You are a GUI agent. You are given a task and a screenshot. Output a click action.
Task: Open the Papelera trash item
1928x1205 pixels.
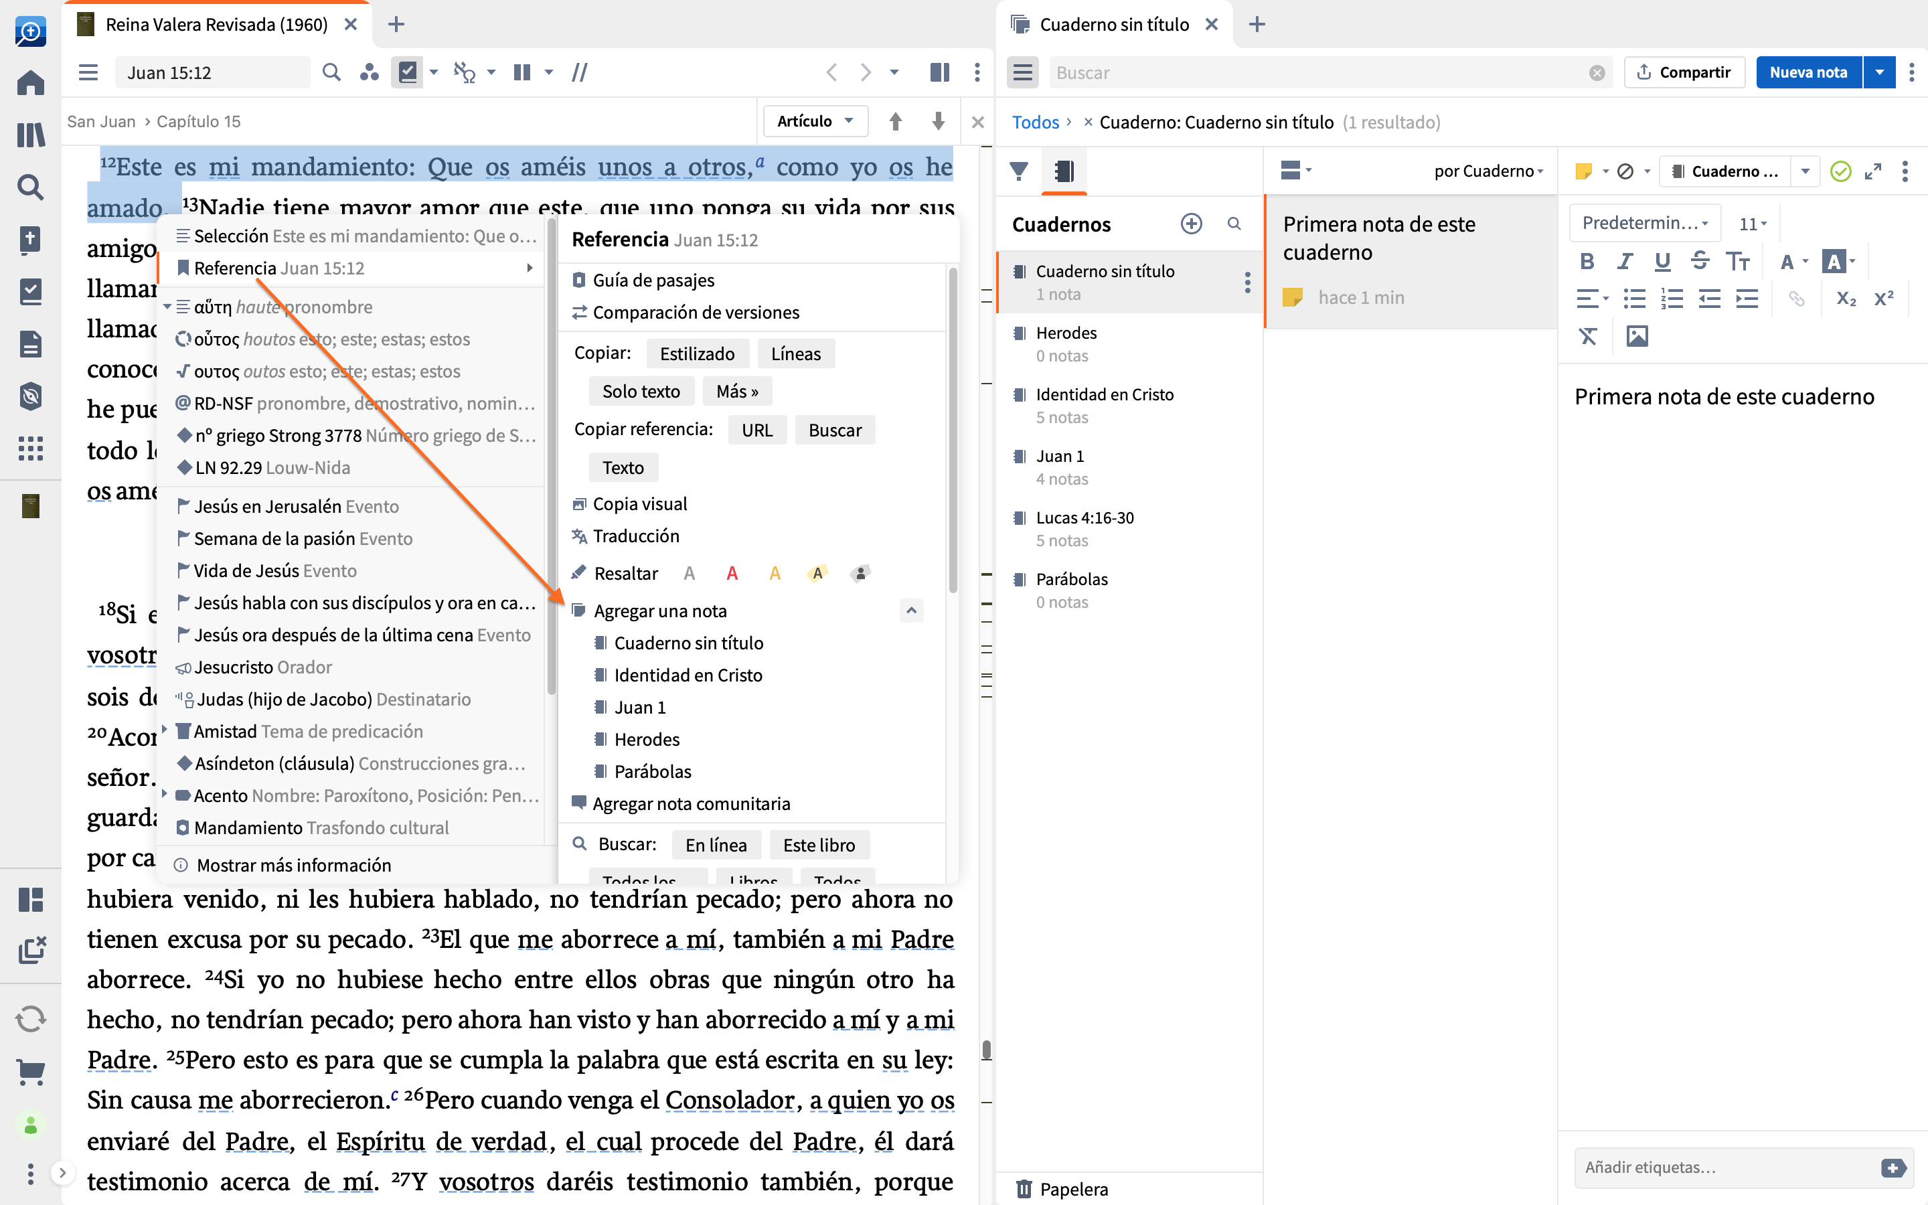(1063, 1188)
